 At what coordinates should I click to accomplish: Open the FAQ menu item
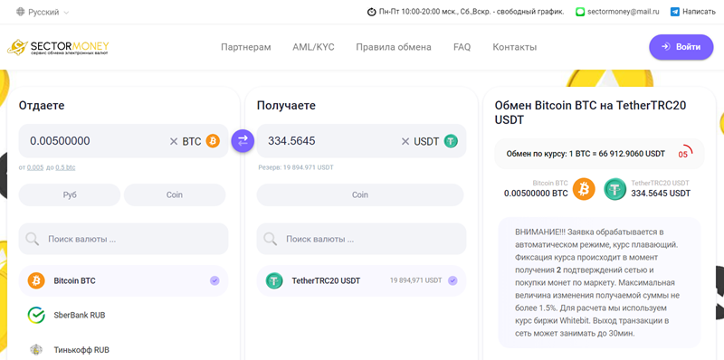[x=462, y=47]
